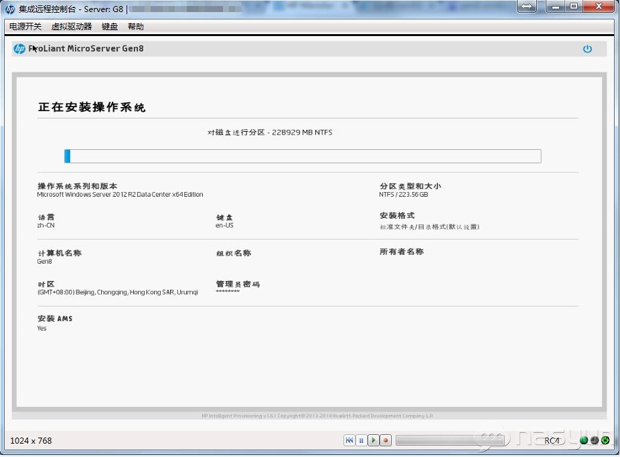The image size is (620, 457).
Task: Pause the console capture playback
Action: click(361, 440)
